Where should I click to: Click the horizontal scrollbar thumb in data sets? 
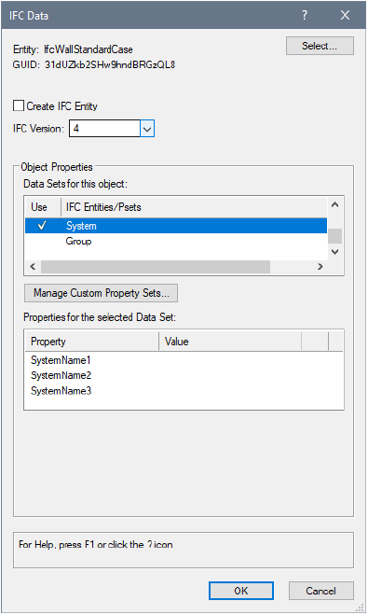(x=156, y=267)
